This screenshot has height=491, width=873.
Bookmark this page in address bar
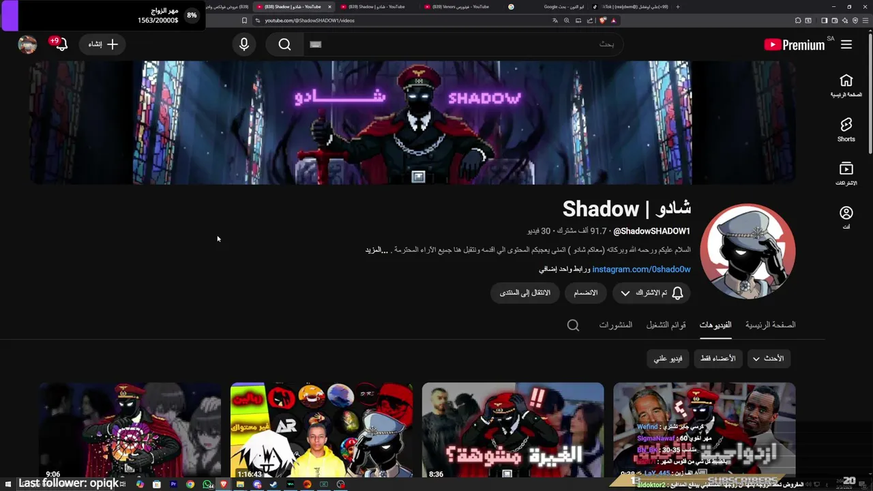(x=244, y=20)
